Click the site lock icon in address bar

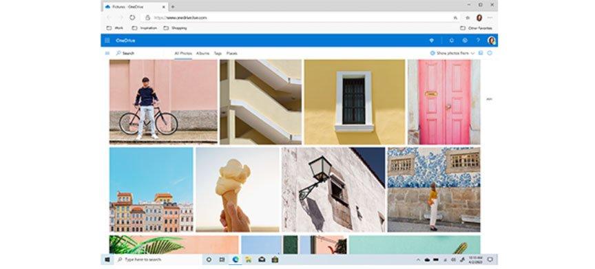pyautogui.click(x=148, y=18)
